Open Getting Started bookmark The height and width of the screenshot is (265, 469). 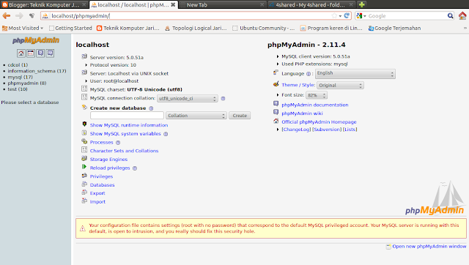click(70, 28)
